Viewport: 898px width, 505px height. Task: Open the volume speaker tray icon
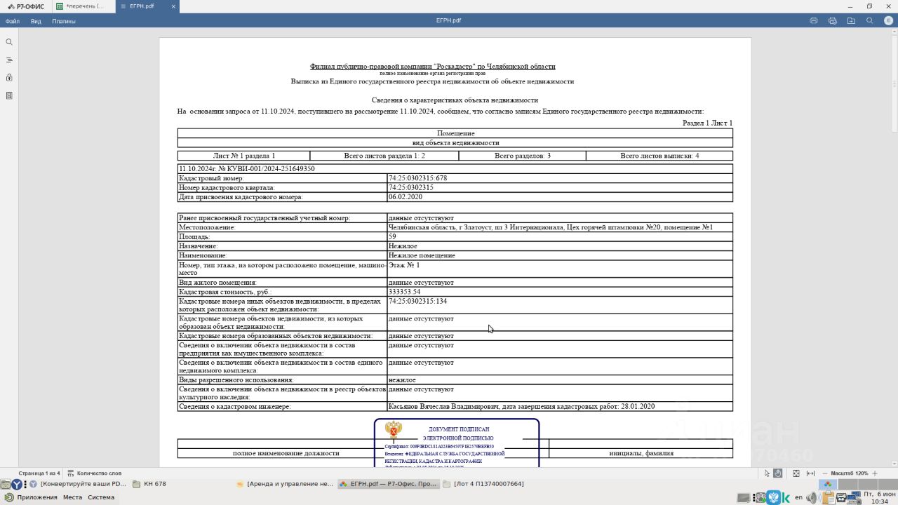812,498
